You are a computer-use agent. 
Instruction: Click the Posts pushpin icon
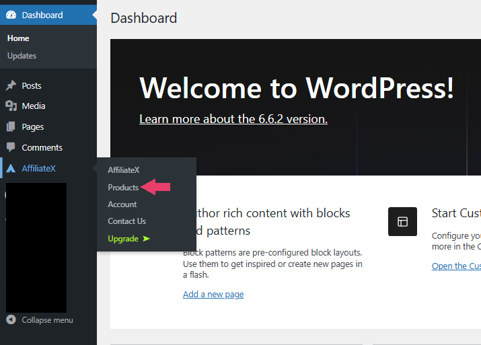(x=11, y=85)
